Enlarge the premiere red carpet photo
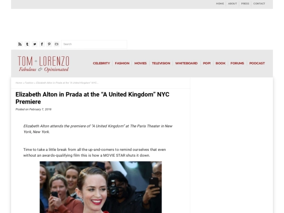The width and height of the screenshot is (284, 213). [100, 187]
